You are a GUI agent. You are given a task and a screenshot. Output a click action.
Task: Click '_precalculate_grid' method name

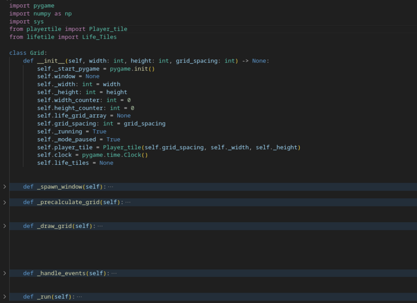68,202
